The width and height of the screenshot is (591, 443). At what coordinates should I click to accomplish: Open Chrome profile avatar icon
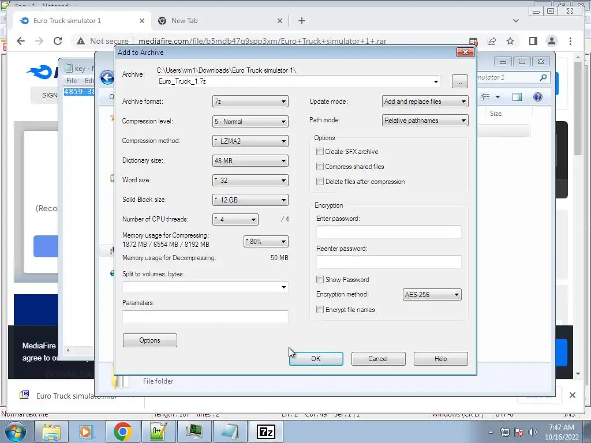coord(552,41)
